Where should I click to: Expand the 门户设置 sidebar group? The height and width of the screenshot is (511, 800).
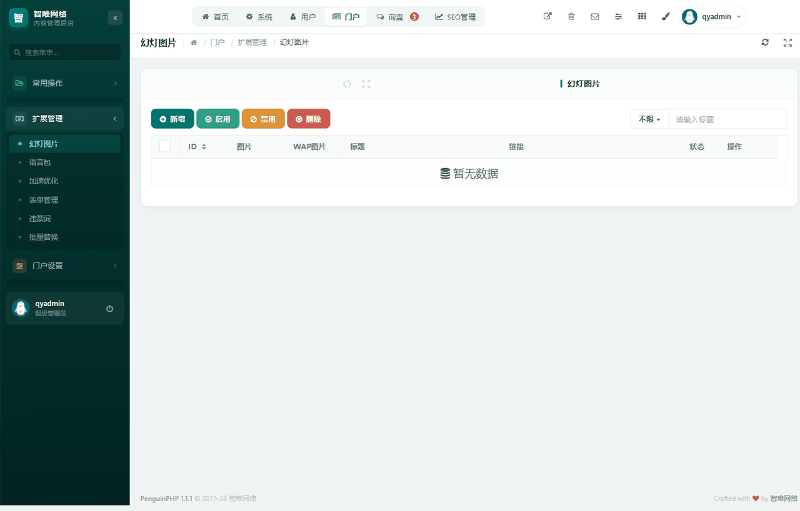[x=65, y=265]
